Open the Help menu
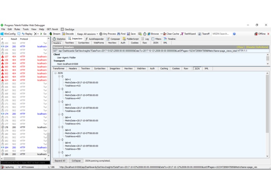 click(41, 29)
